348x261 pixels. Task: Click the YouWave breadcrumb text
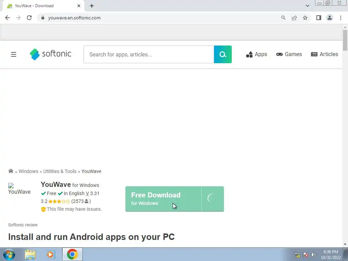coord(91,171)
